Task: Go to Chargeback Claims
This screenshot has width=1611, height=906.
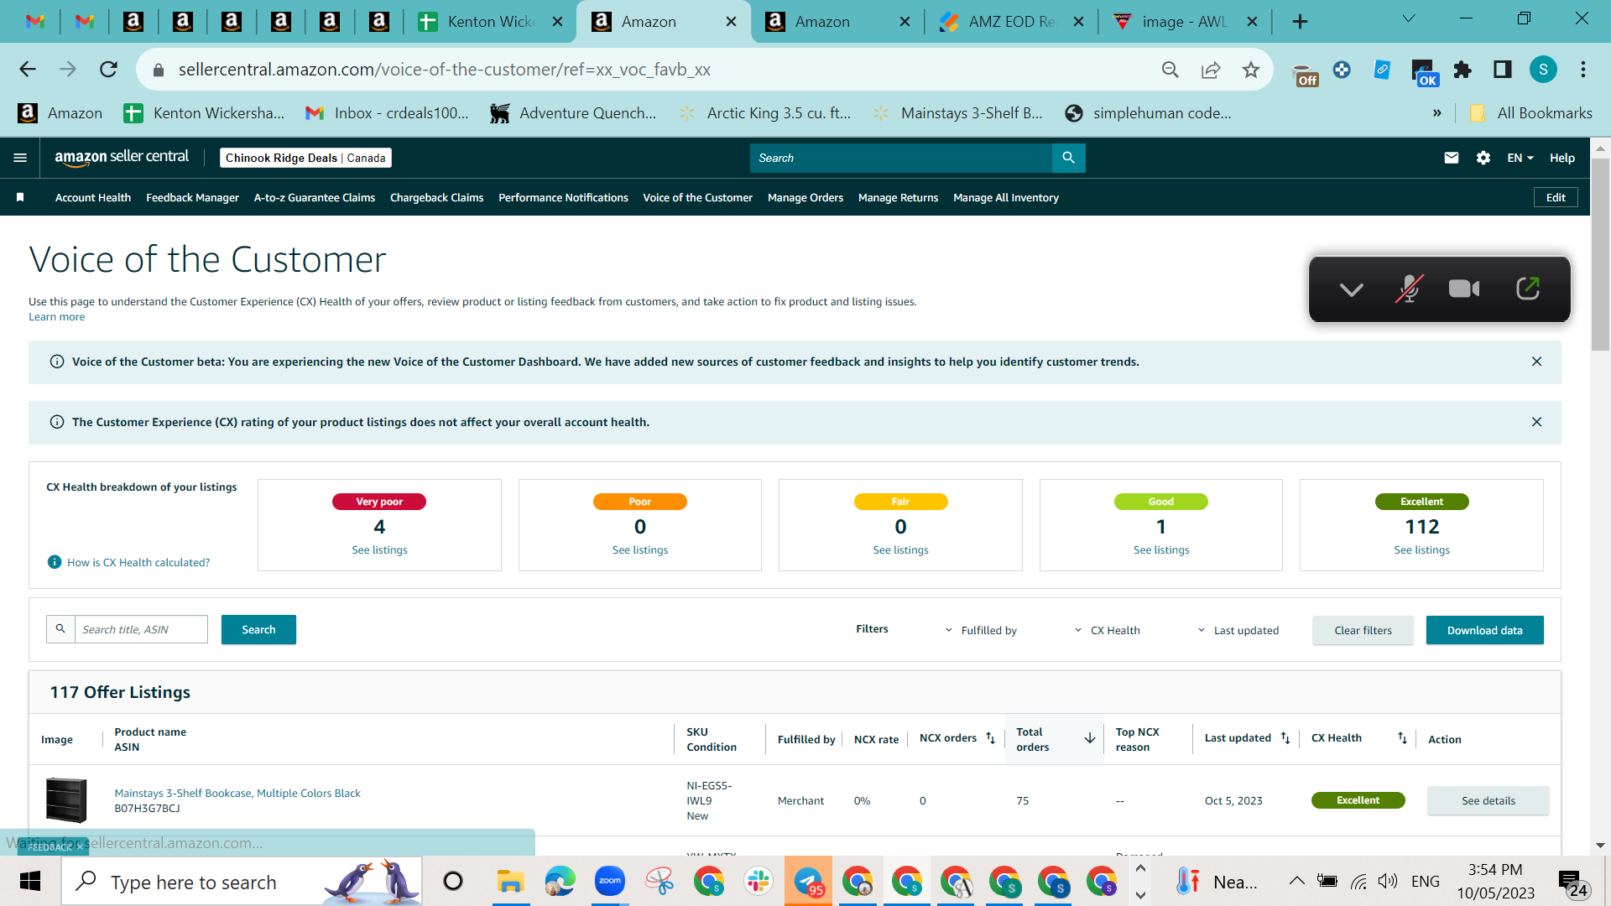Action: coord(436,197)
